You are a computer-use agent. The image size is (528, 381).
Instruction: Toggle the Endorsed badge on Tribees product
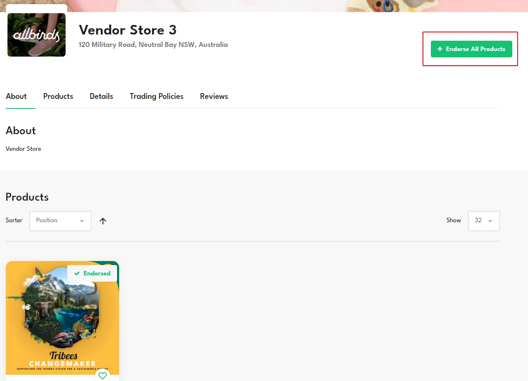pos(92,273)
